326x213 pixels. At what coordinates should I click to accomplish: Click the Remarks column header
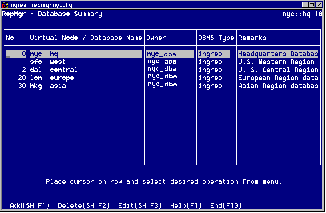252,38
